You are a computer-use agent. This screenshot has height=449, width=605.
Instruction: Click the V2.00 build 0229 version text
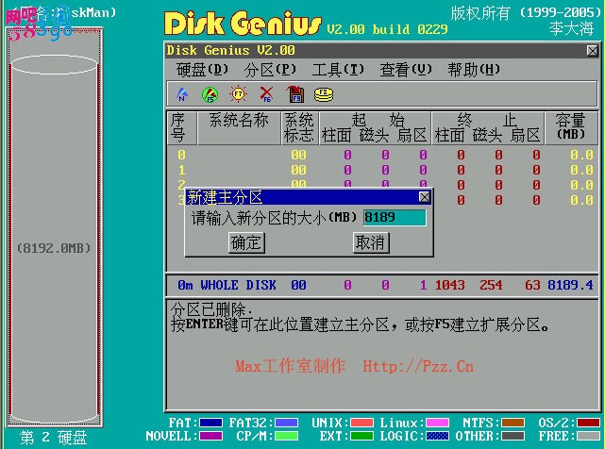(387, 29)
